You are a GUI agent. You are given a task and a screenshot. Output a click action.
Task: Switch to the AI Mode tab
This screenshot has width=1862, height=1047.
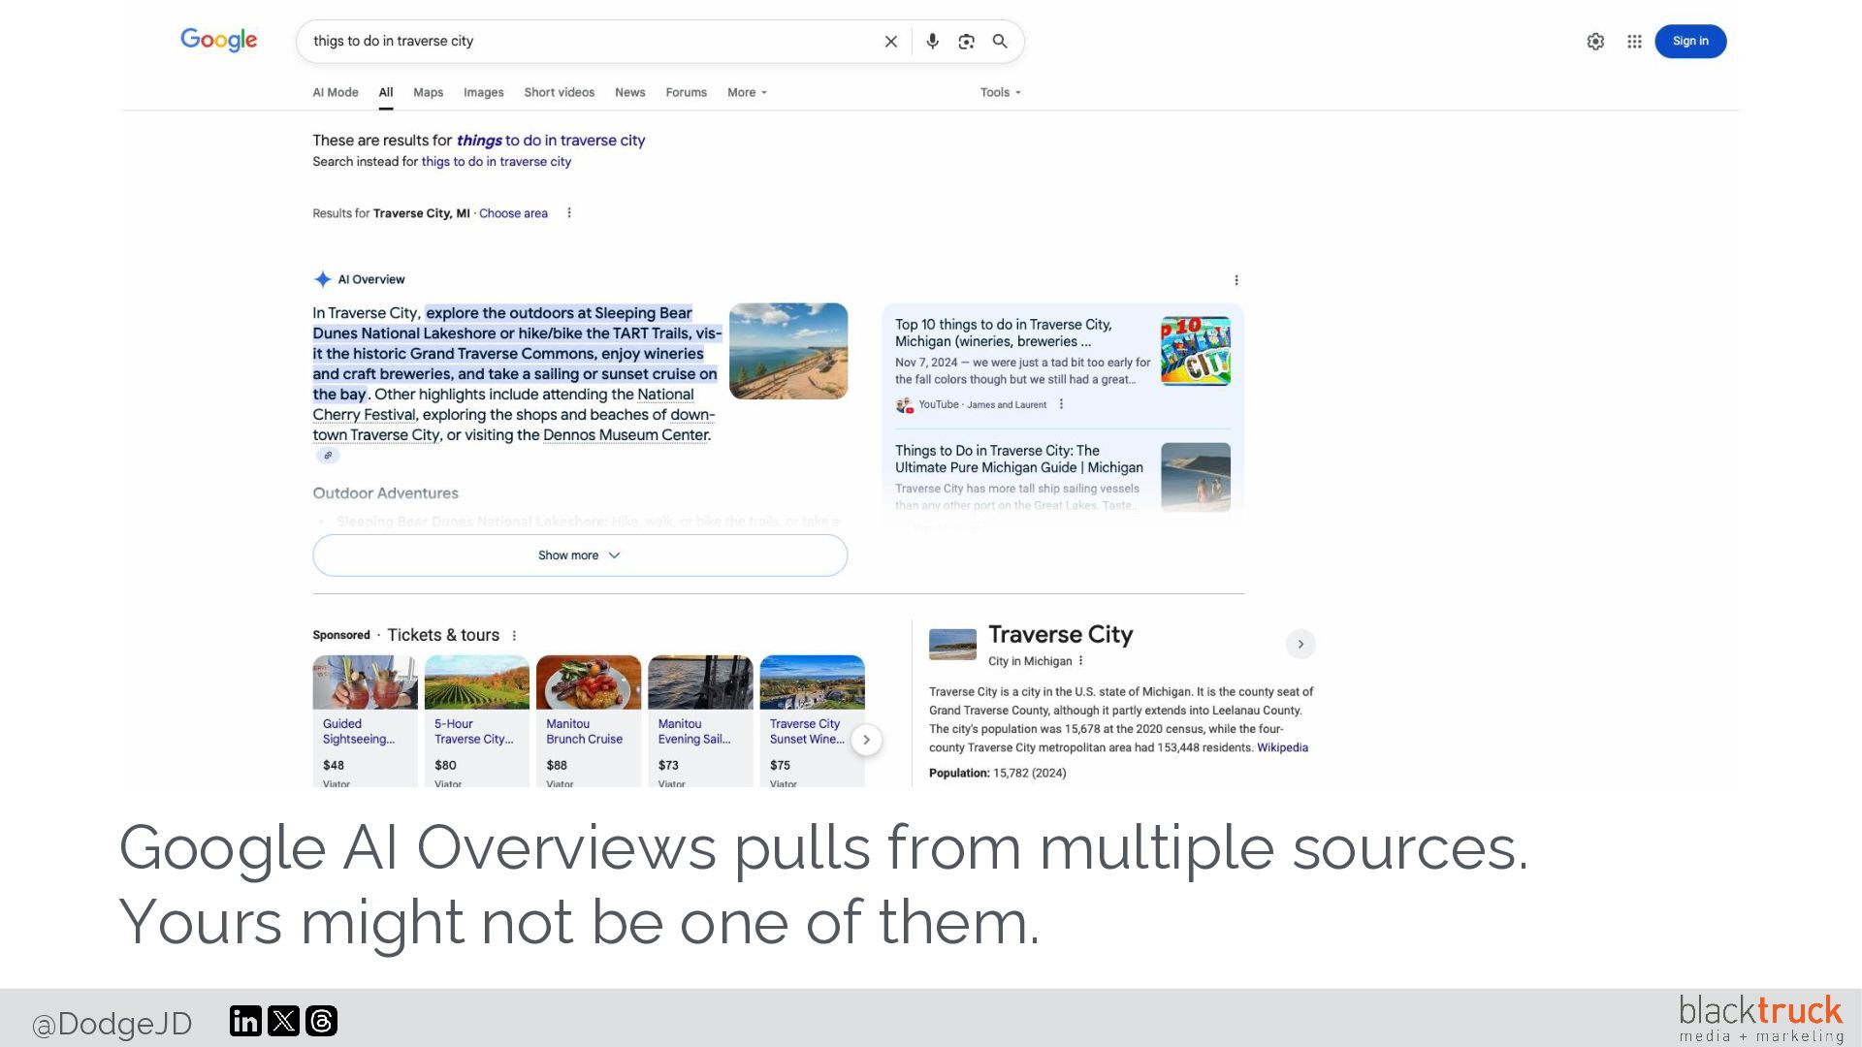pos(336,93)
